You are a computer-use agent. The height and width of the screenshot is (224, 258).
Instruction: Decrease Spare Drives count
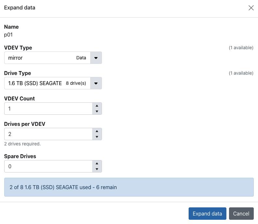pyautogui.click(x=97, y=169)
